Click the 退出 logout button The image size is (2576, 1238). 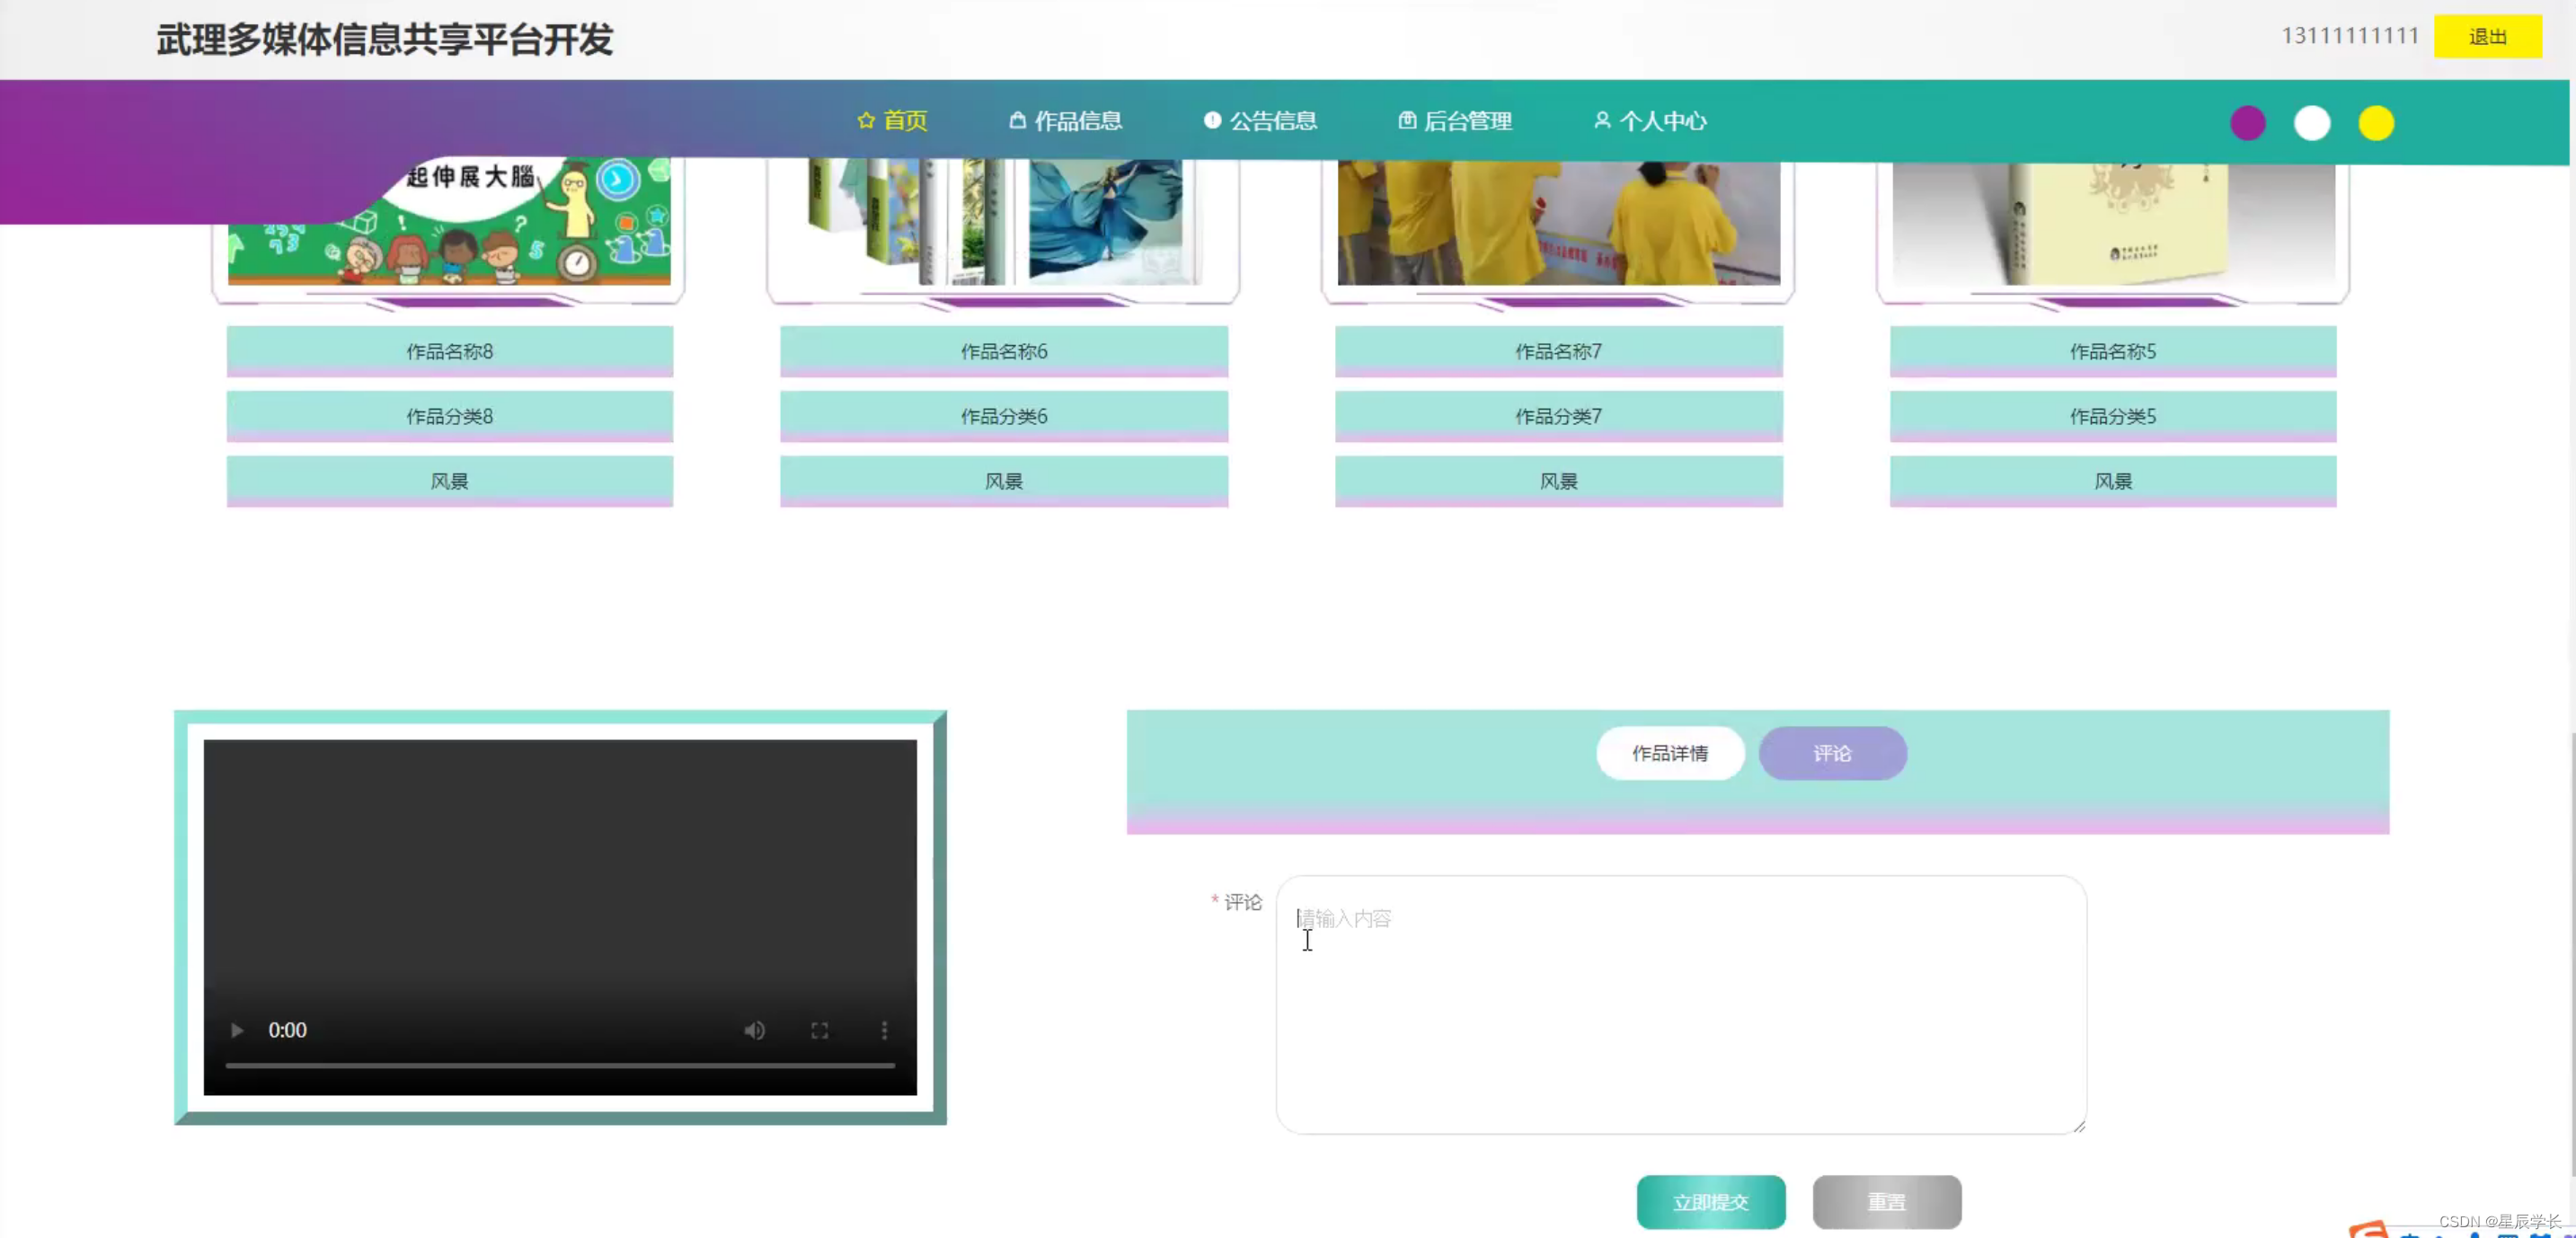point(2487,37)
